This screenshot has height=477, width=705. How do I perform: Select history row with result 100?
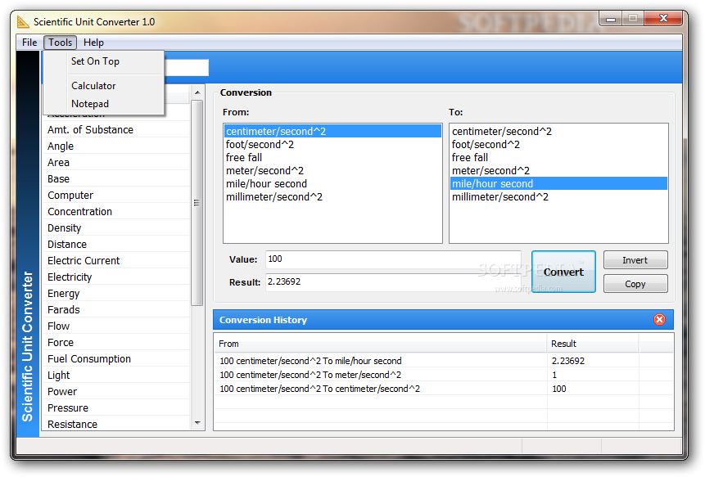coord(443,389)
